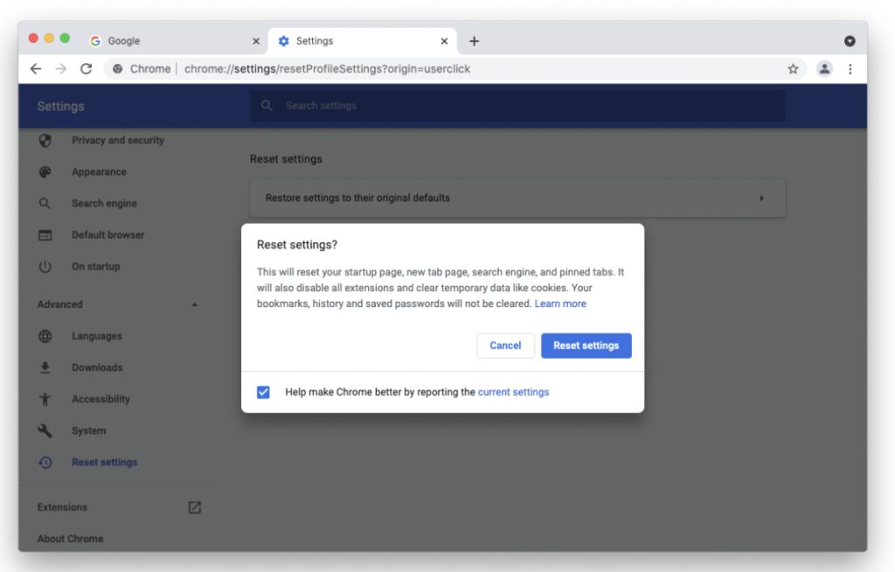895x572 pixels.
Task: Click the Downloads arrow icon
Action: pyautogui.click(x=45, y=367)
